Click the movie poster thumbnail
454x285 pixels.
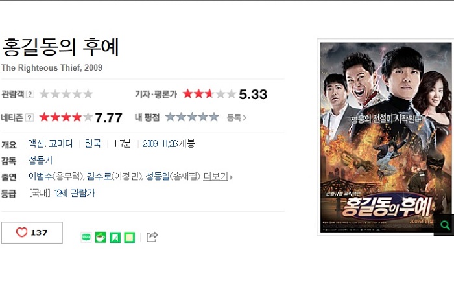pos(385,137)
